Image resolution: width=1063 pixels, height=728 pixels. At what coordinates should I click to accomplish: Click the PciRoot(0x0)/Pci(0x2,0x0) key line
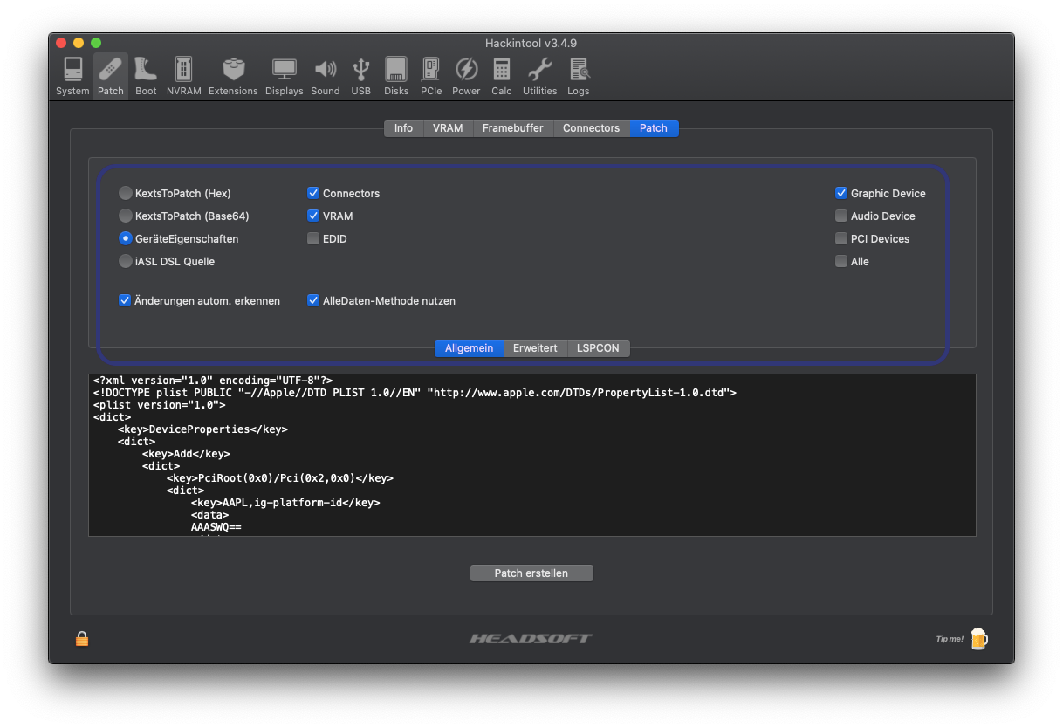pyautogui.click(x=280, y=478)
